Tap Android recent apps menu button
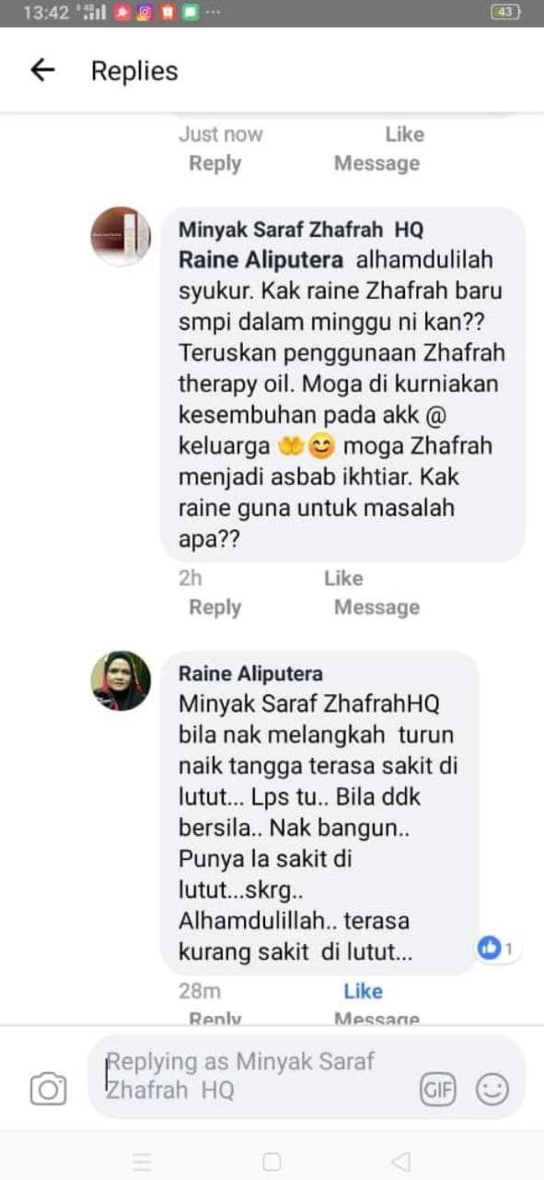The image size is (544, 1180). [x=142, y=1161]
